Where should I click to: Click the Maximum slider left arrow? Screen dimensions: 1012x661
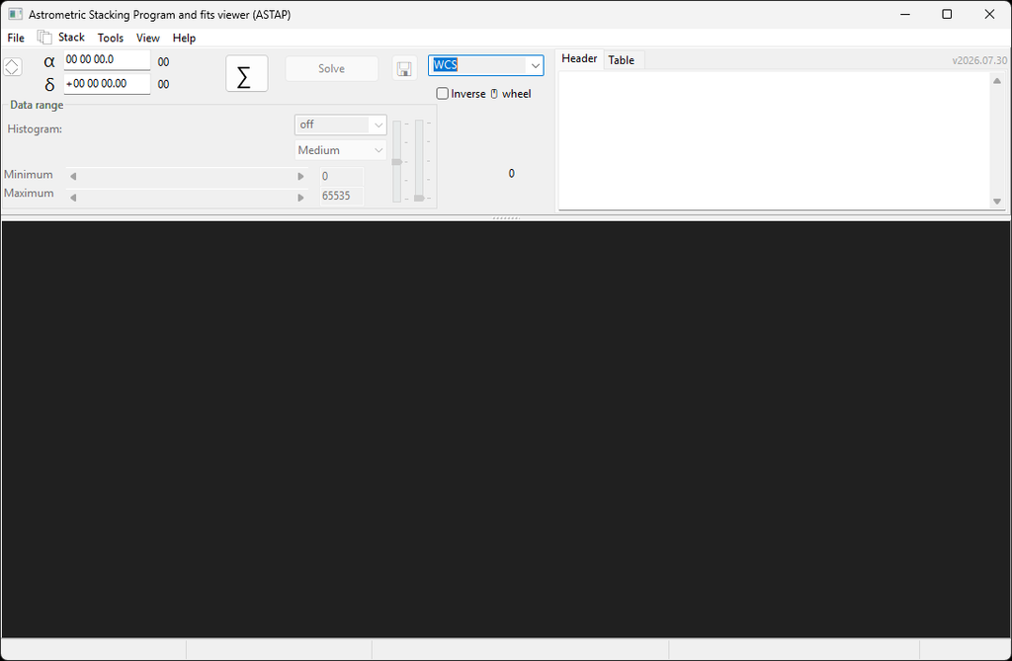pos(73,198)
